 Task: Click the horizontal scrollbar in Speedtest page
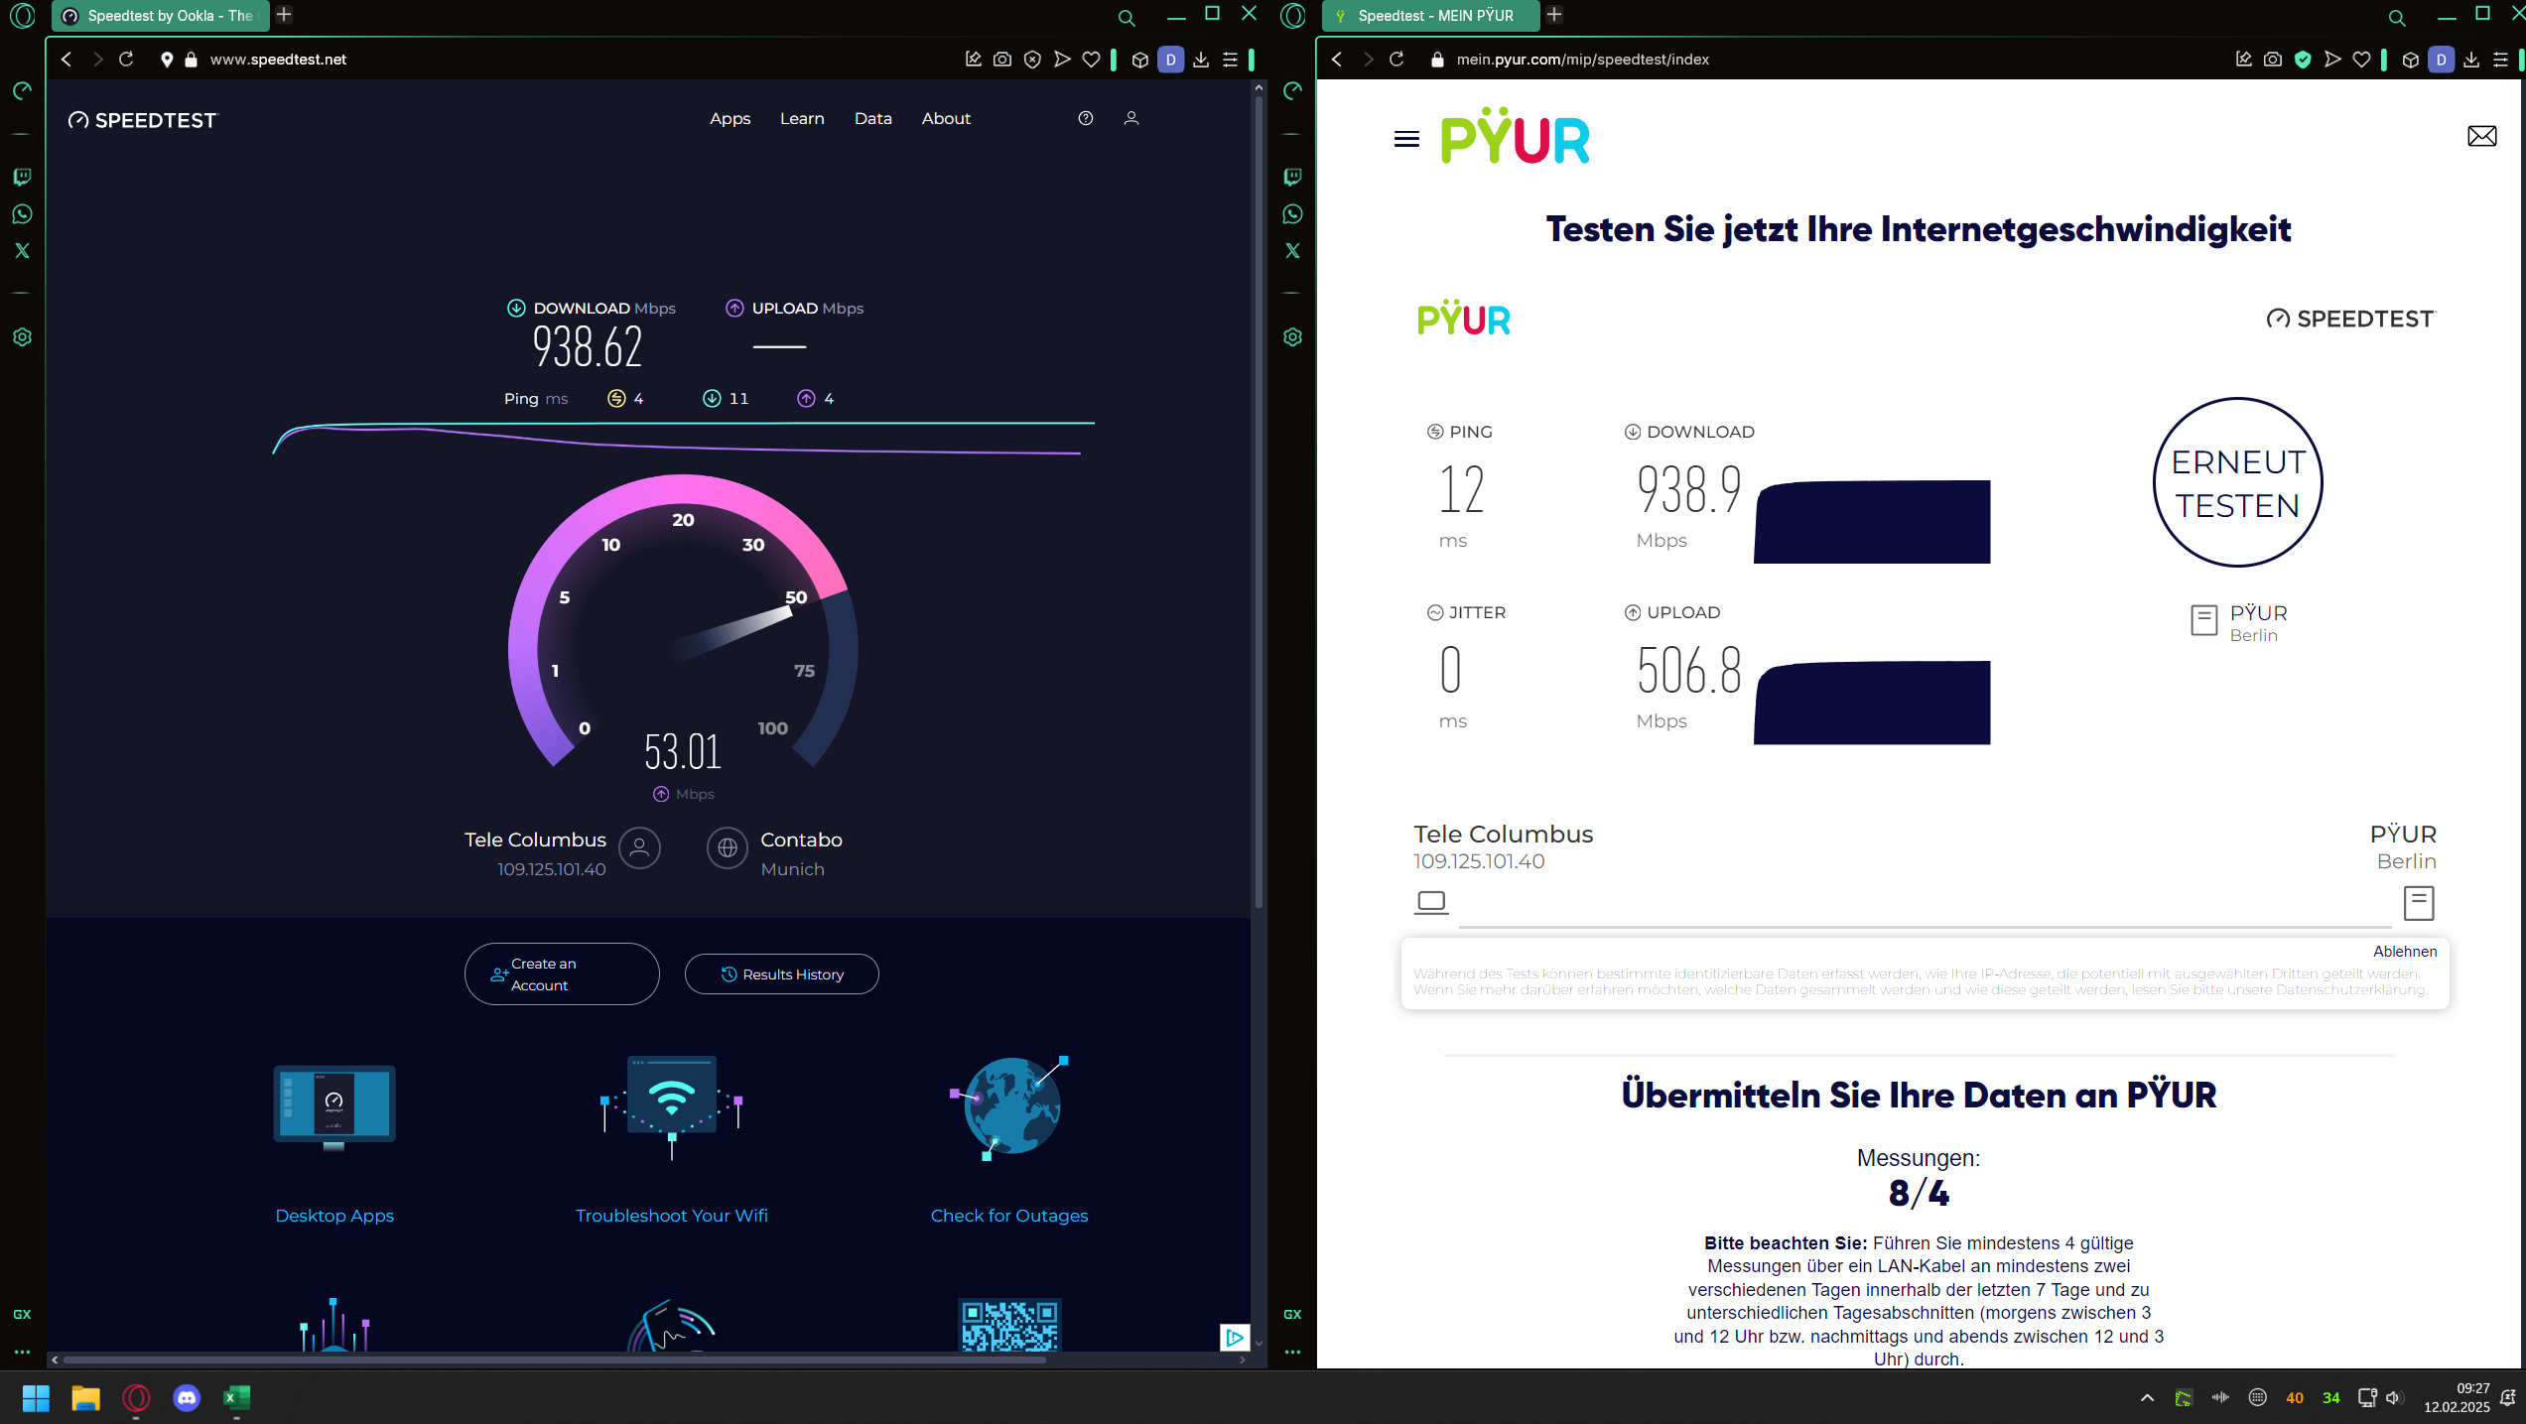click(x=556, y=1359)
